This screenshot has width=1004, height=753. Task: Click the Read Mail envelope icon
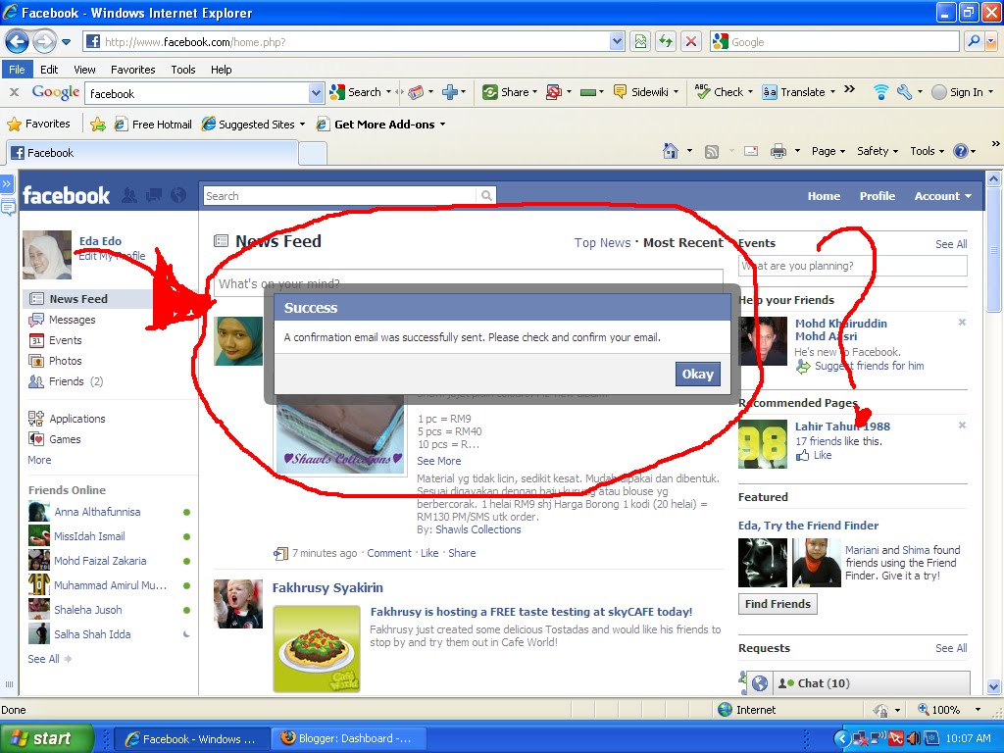click(751, 152)
